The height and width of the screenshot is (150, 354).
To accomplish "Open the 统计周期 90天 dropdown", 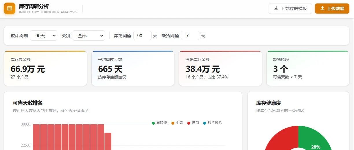I will [44, 35].
